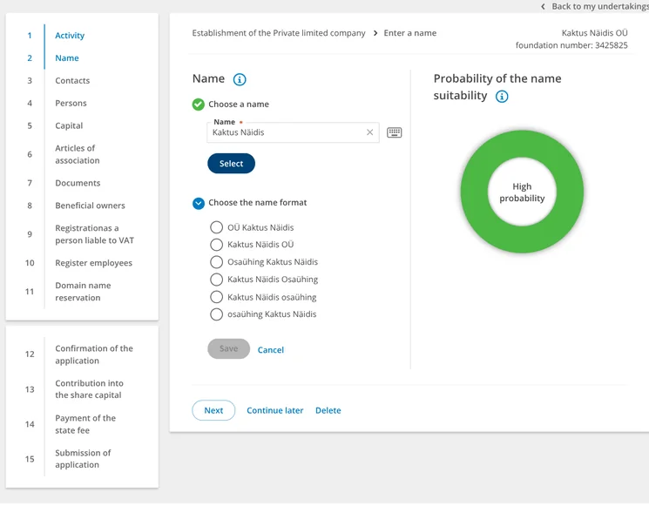This screenshot has height=506, width=649.
Task: Open step 12 Confirmation of the application
Action: 94,354
